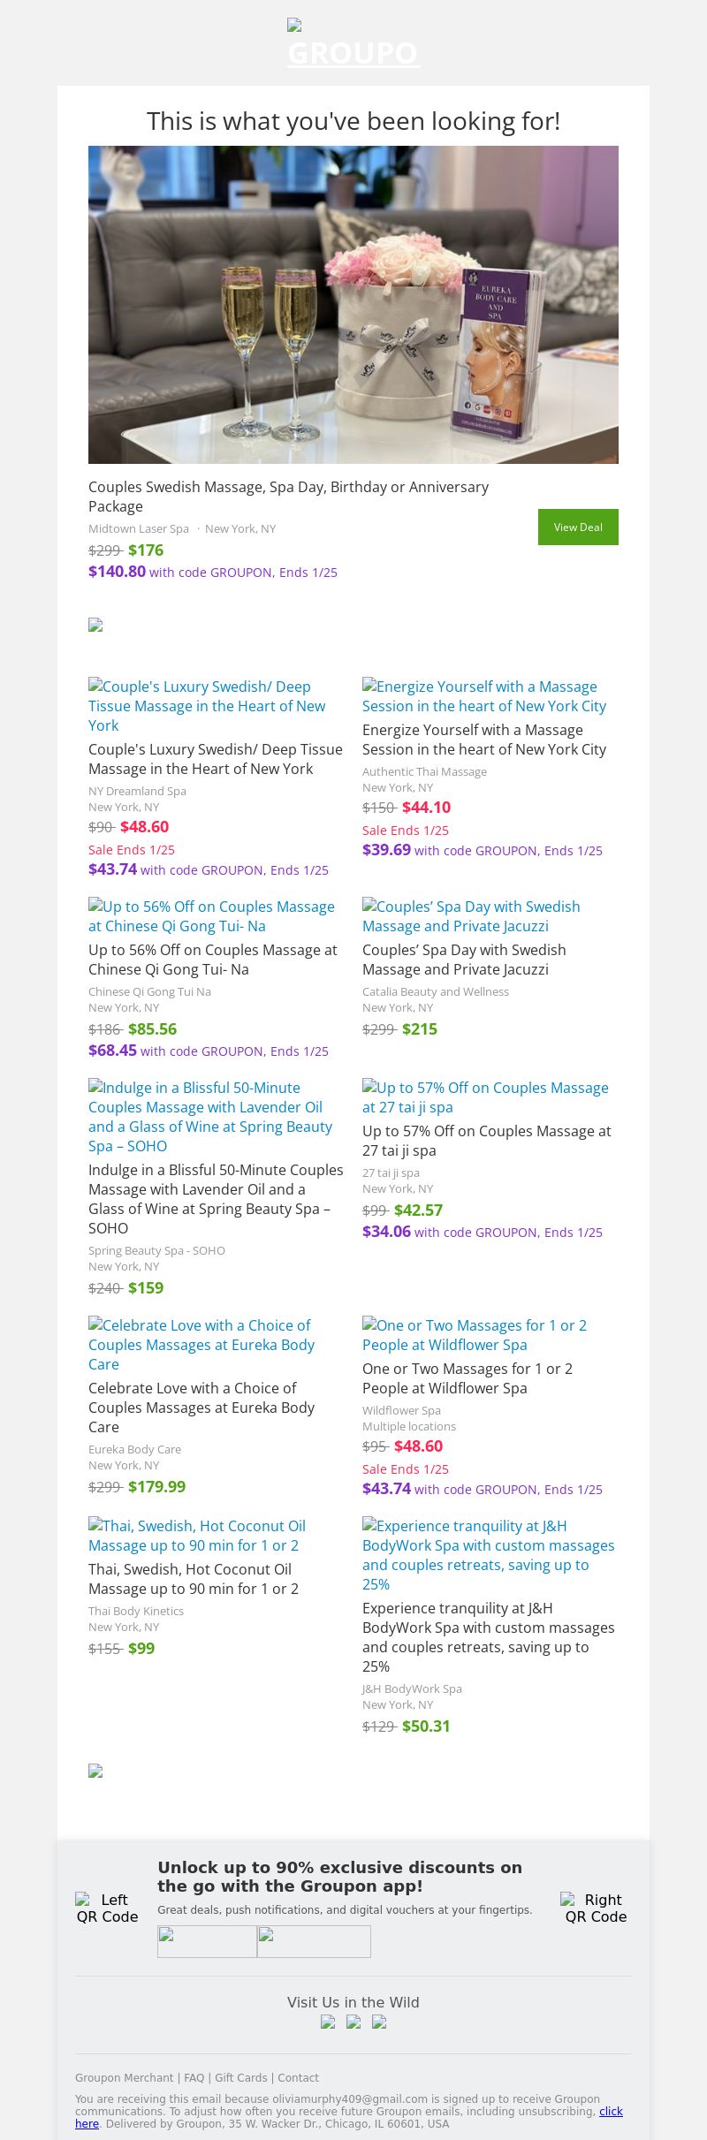Open Thai, Swedish, Hot Coconut Oil Massage link
This screenshot has height=2140, width=707.
point(197,1536)
